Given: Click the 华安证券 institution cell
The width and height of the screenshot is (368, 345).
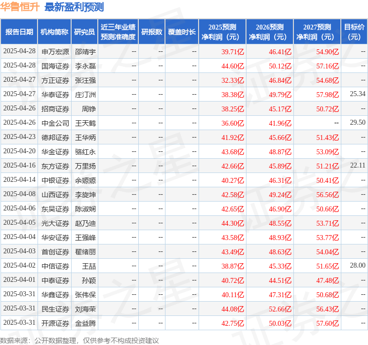Looking at the screenshot, I should (55, 238).
